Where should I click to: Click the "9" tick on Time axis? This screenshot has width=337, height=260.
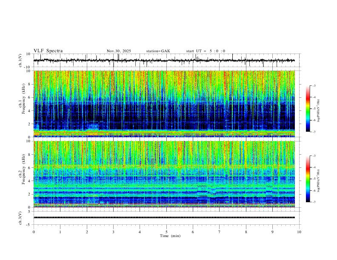[272, 232]
